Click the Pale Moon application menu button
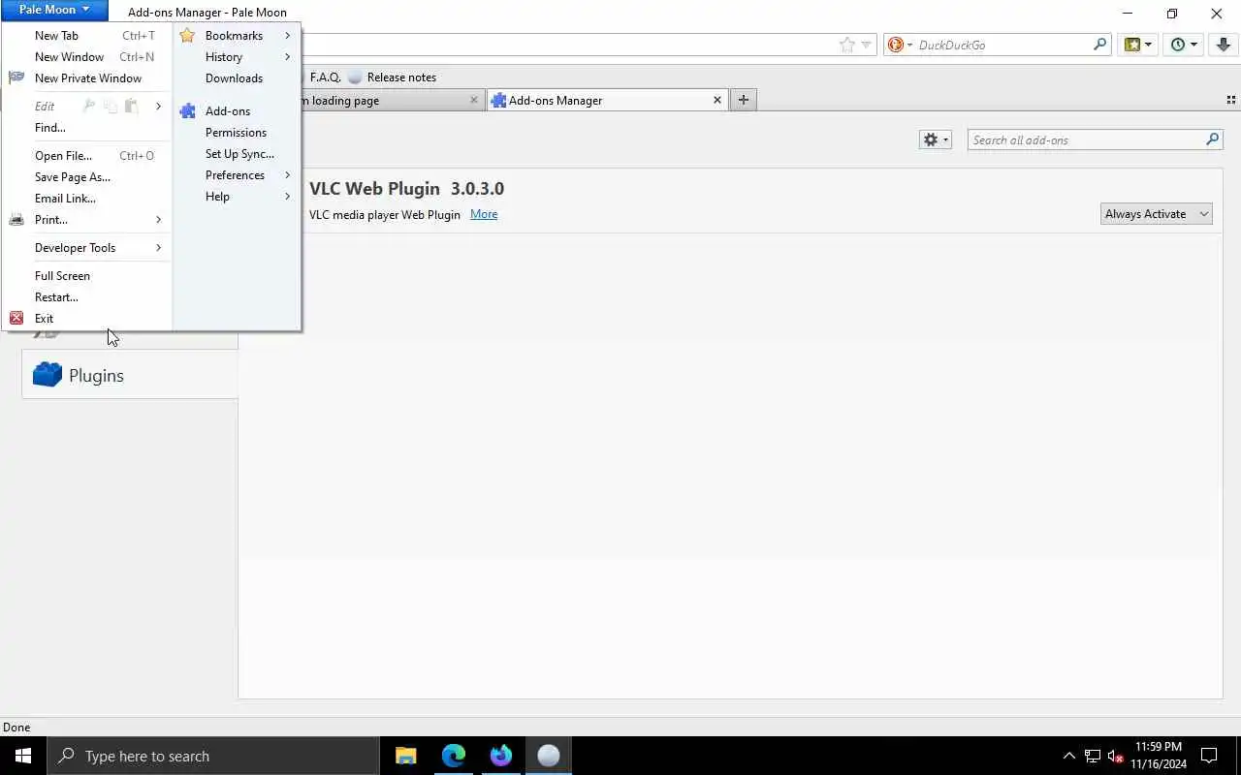1241x775 pixels. (54, 10)
